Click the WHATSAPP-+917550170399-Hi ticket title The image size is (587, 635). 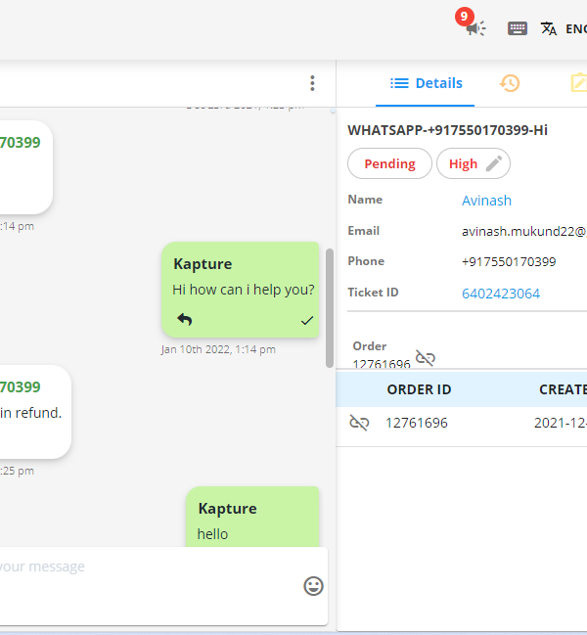[447, 130]
